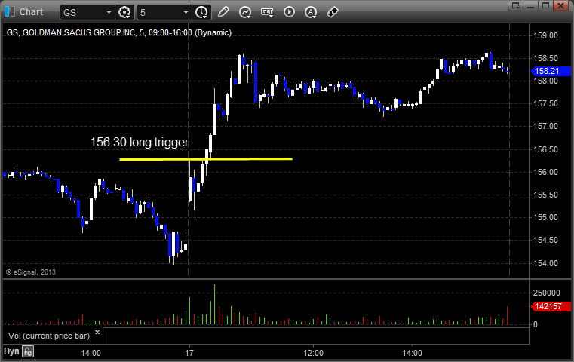Image resolution: width=574 pixels, height=362 pixels.
Task: Open the GS symbol dropdown arrow
Action: [109, 13]
